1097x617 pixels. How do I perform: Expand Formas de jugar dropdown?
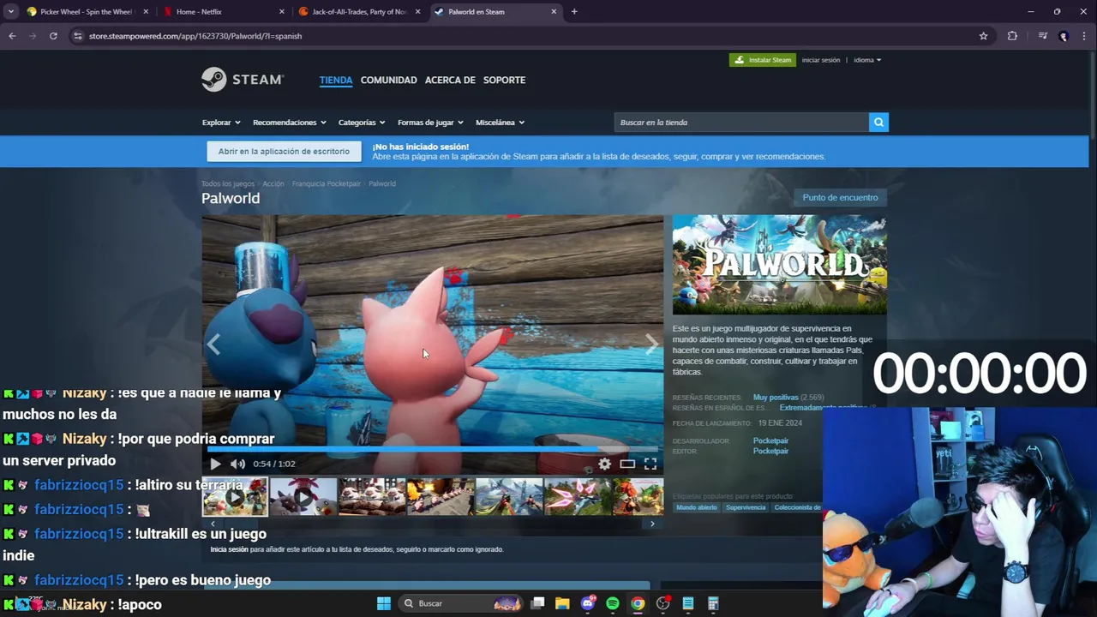tap(430, 123)
